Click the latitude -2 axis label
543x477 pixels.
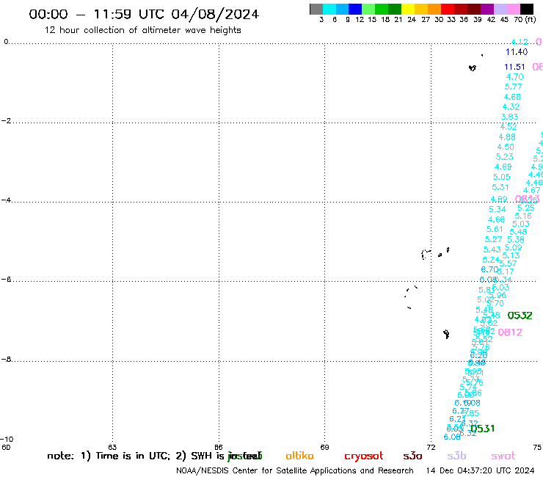(6, 121)
